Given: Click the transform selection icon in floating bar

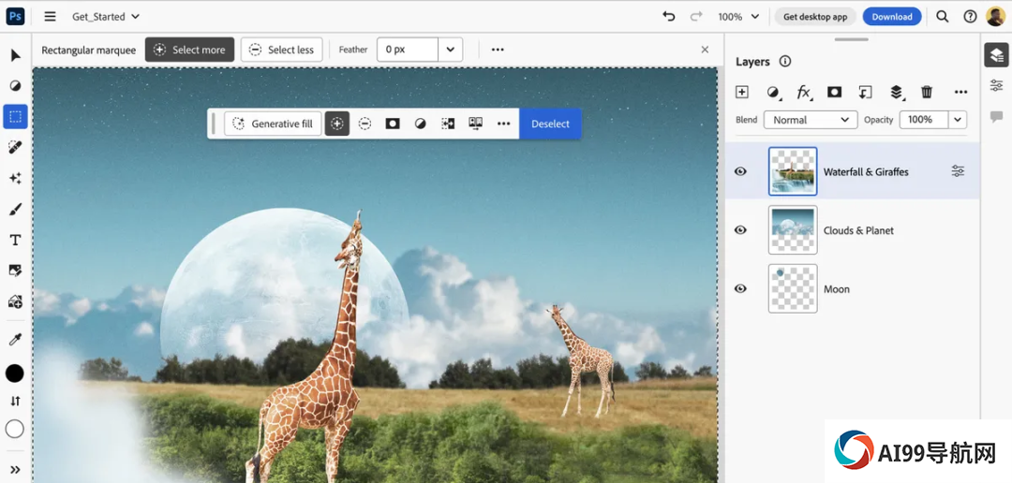Looking at the screenshot, I should click(x=476, y=124).
